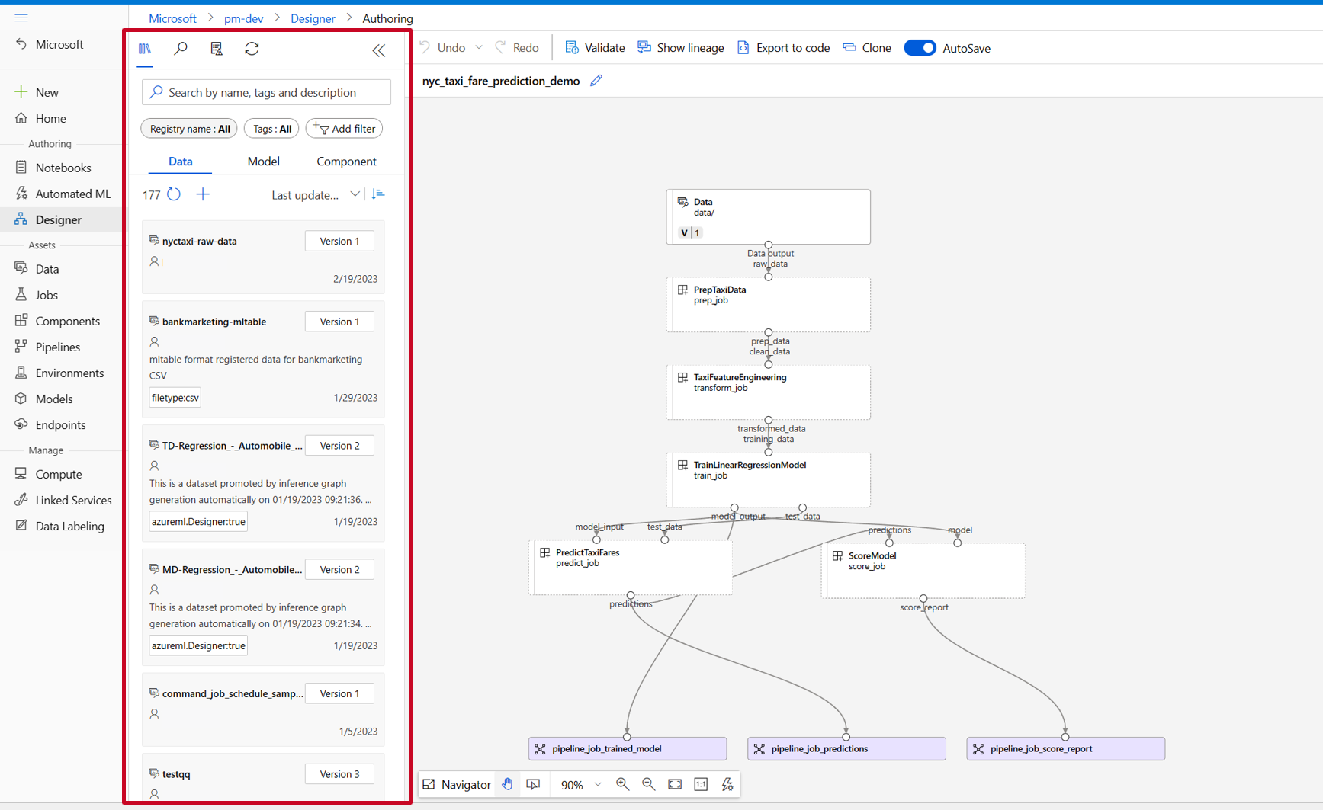The height and width of the screenshot is (810, 1323).
Task: Select the pan hand tool
Action: pos(508,784)
